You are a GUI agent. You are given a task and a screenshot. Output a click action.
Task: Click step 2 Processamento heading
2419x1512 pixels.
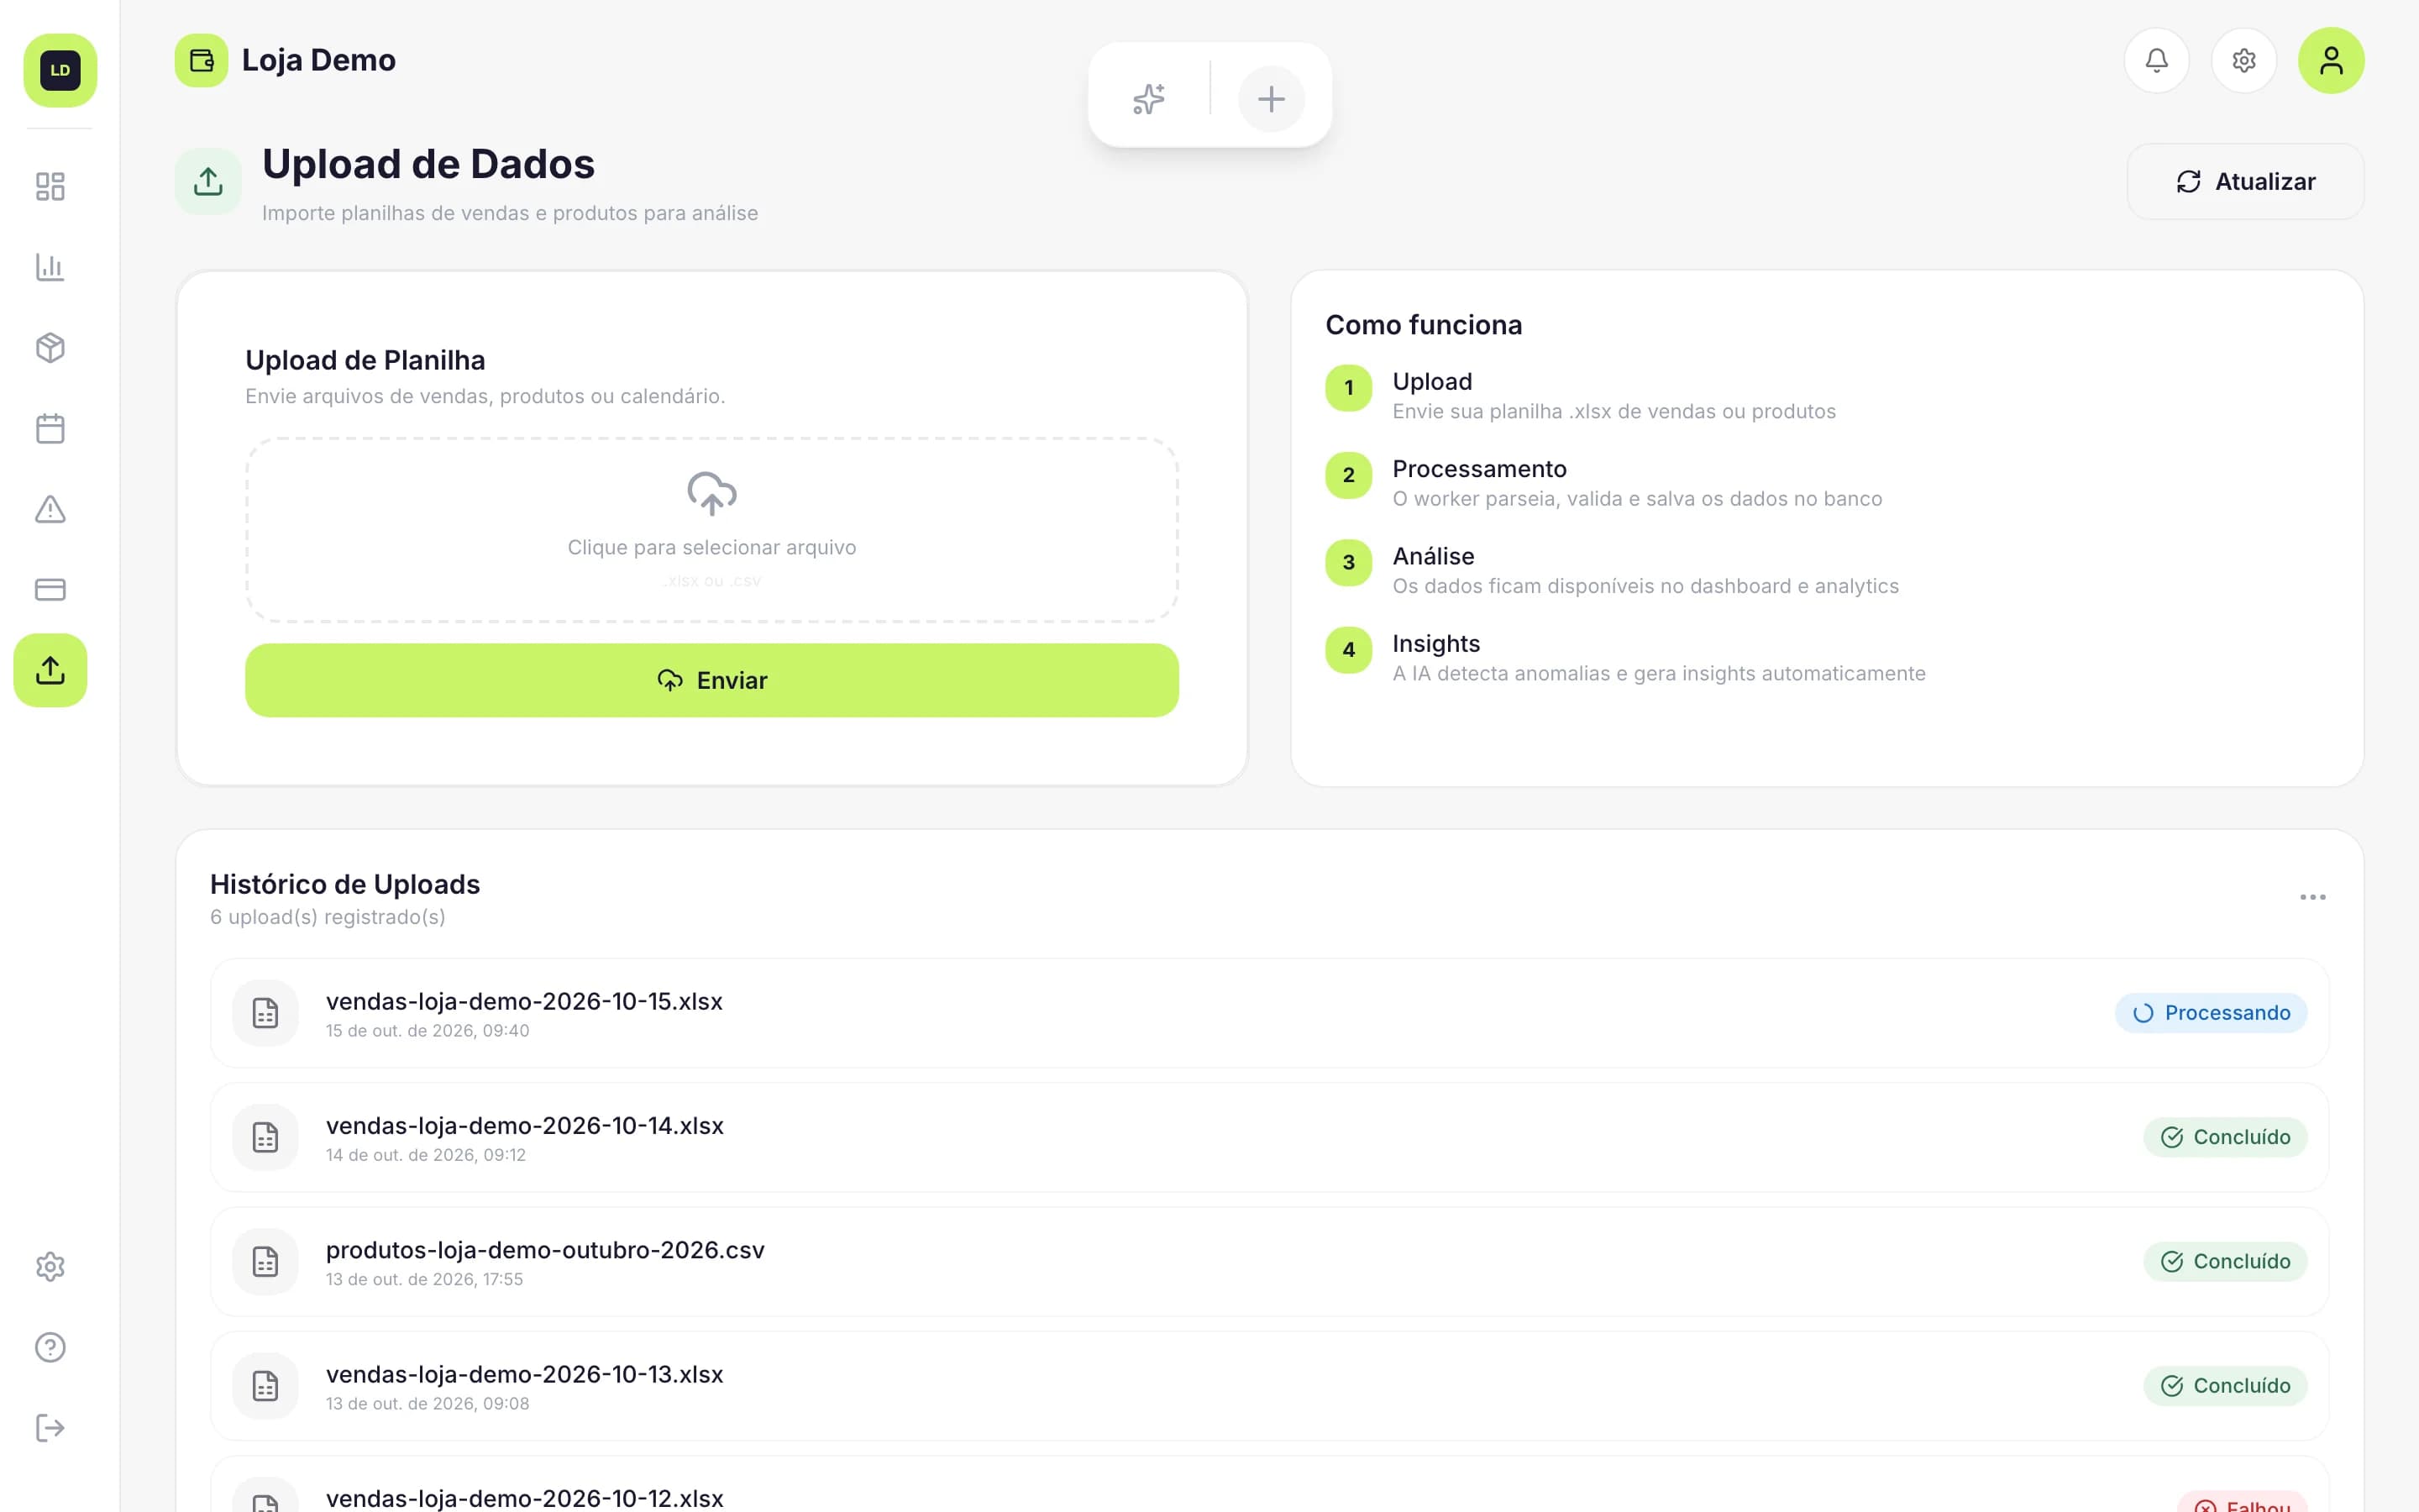coord(1479,469)
